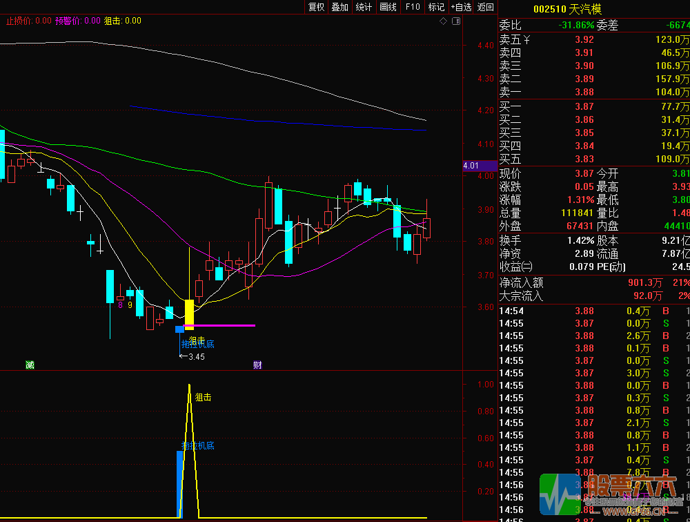Activate the 画线 drawing tool
The height and width of the screenshot is (522, 690).
388,7
